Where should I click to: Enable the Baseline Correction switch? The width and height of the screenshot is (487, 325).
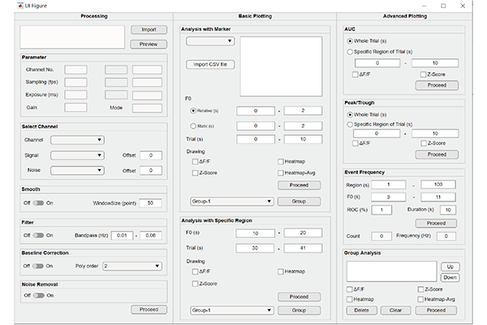tap(37, 265)
